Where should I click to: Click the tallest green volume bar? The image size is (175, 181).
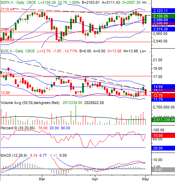(x=76, y=115)
